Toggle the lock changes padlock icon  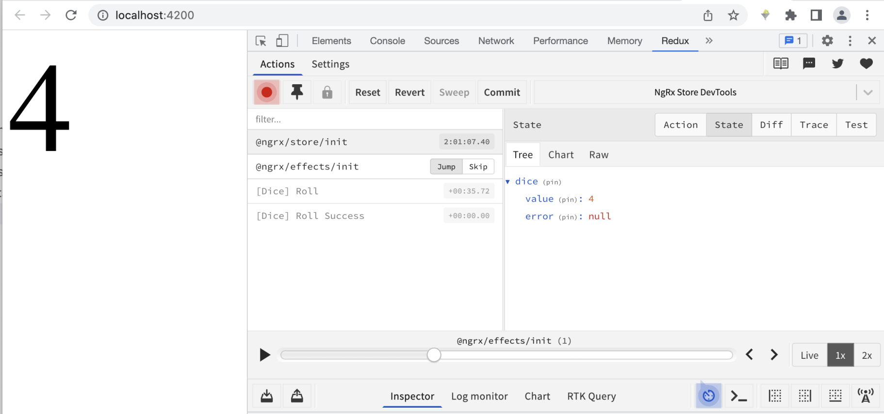tap(327, 92)
